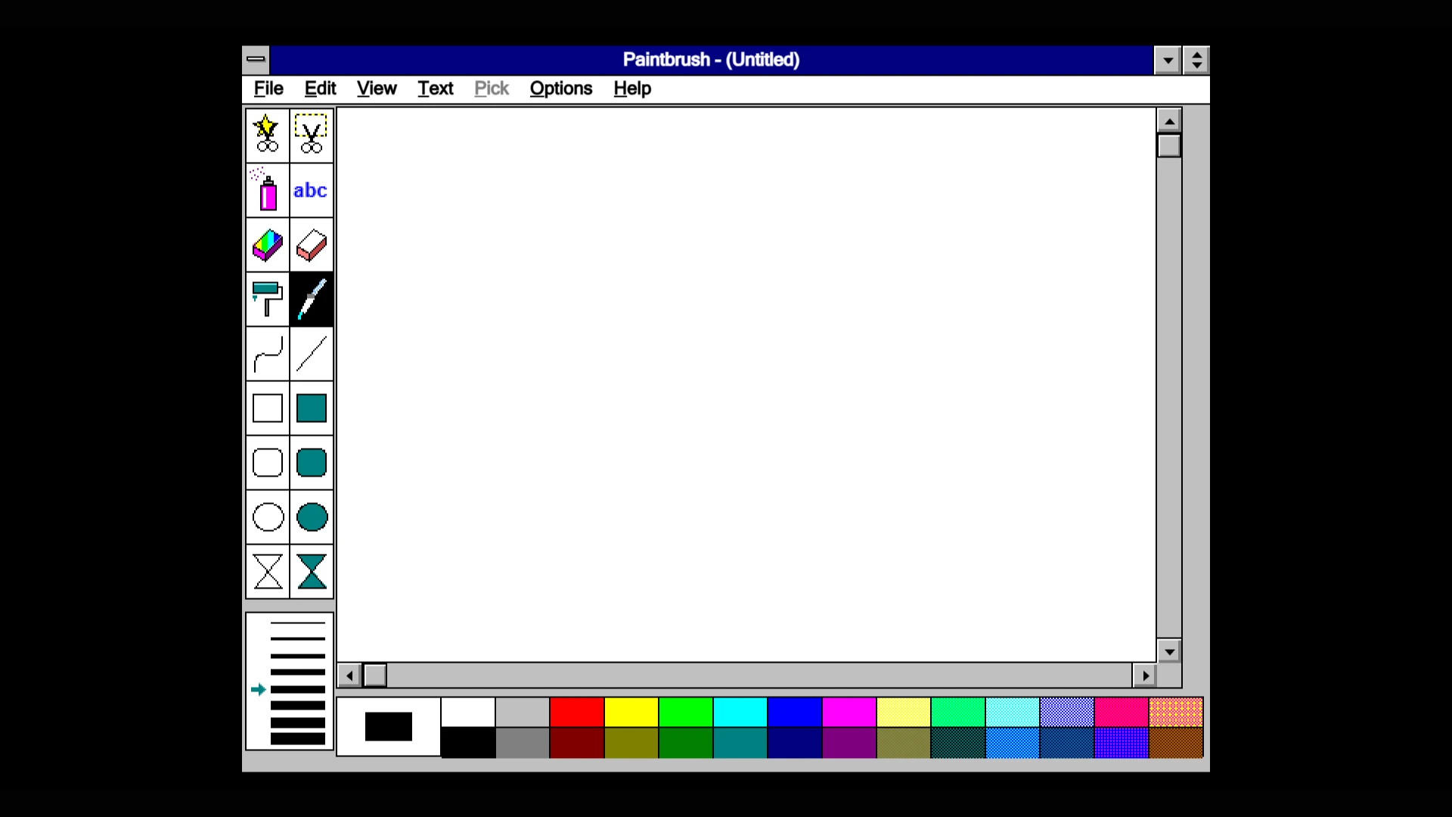Image resolution: width=1452 pixels, height=817 pixels.
Task: Select the plain Eraser tool
Action: click(x=312, y=244)
